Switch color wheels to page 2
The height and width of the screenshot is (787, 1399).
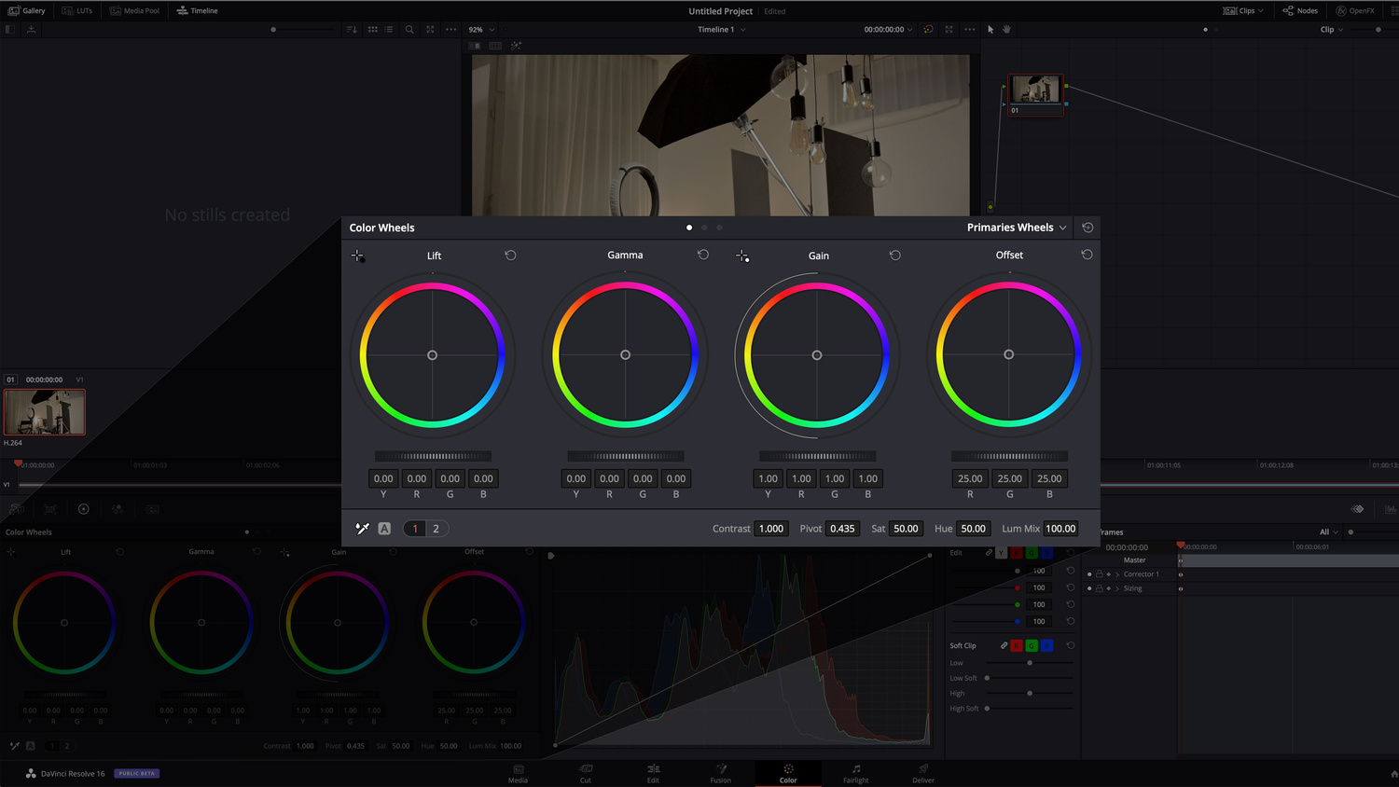point(436,528)
